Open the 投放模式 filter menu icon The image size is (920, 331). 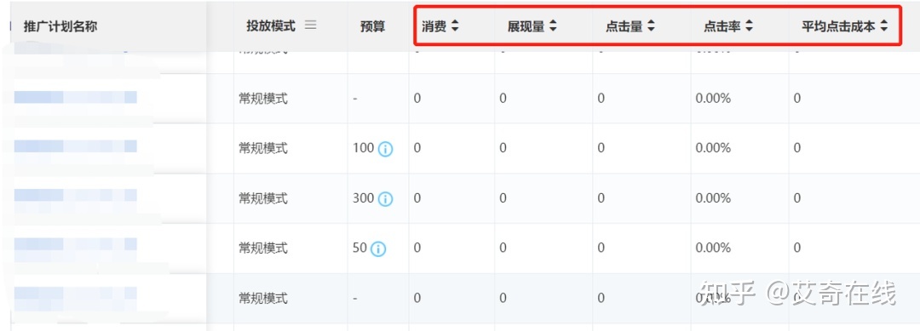tap(310, 26)
